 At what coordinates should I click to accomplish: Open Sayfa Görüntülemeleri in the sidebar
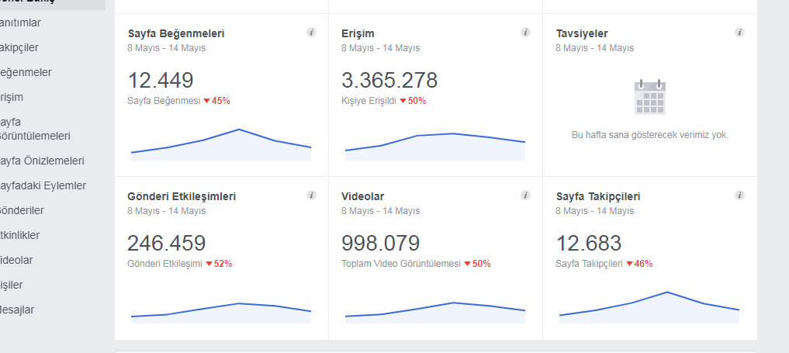tap(35, 129)
